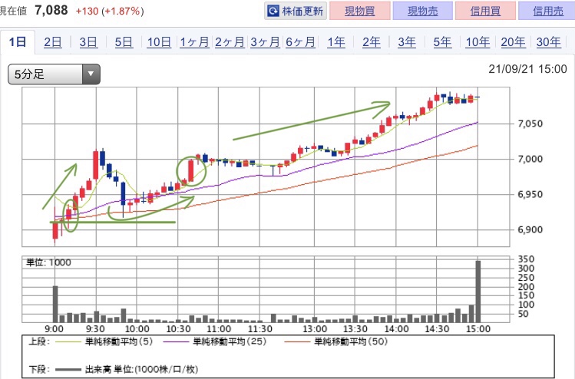Click the 11:30 time axis label

point(260,329)
